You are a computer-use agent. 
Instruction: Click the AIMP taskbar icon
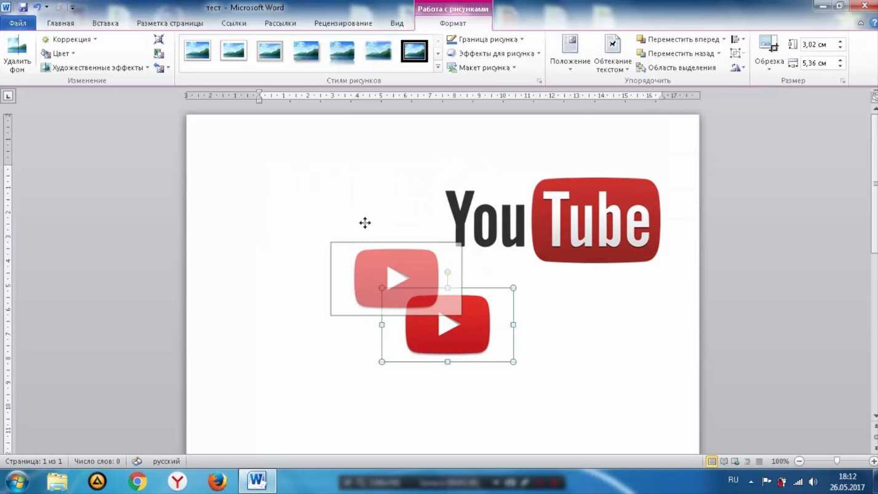[97, 481]
